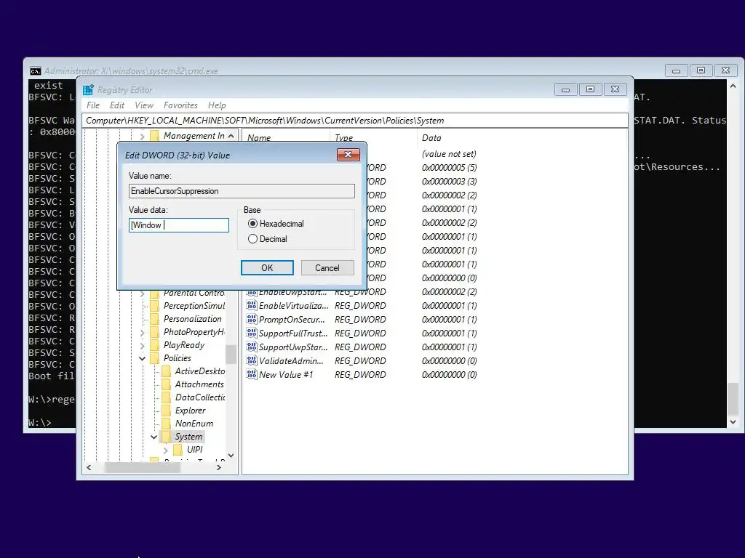Select the Decimal base option

[x=252, y=238]
